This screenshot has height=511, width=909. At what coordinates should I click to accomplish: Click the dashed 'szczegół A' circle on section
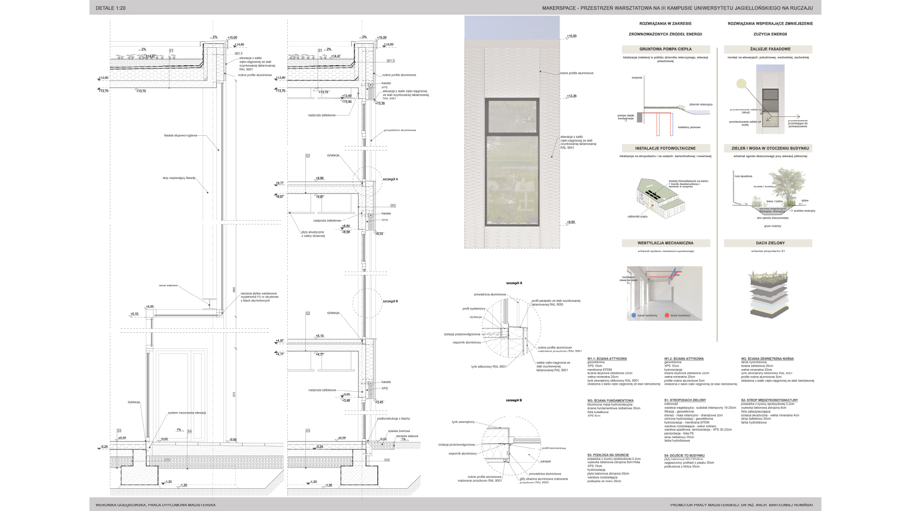coord(367,181)
